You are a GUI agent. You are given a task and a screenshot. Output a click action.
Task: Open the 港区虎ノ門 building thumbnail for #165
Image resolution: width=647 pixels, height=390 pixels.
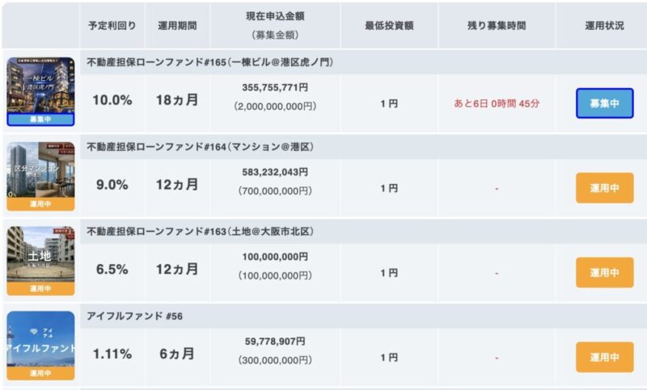click(40, 86)
